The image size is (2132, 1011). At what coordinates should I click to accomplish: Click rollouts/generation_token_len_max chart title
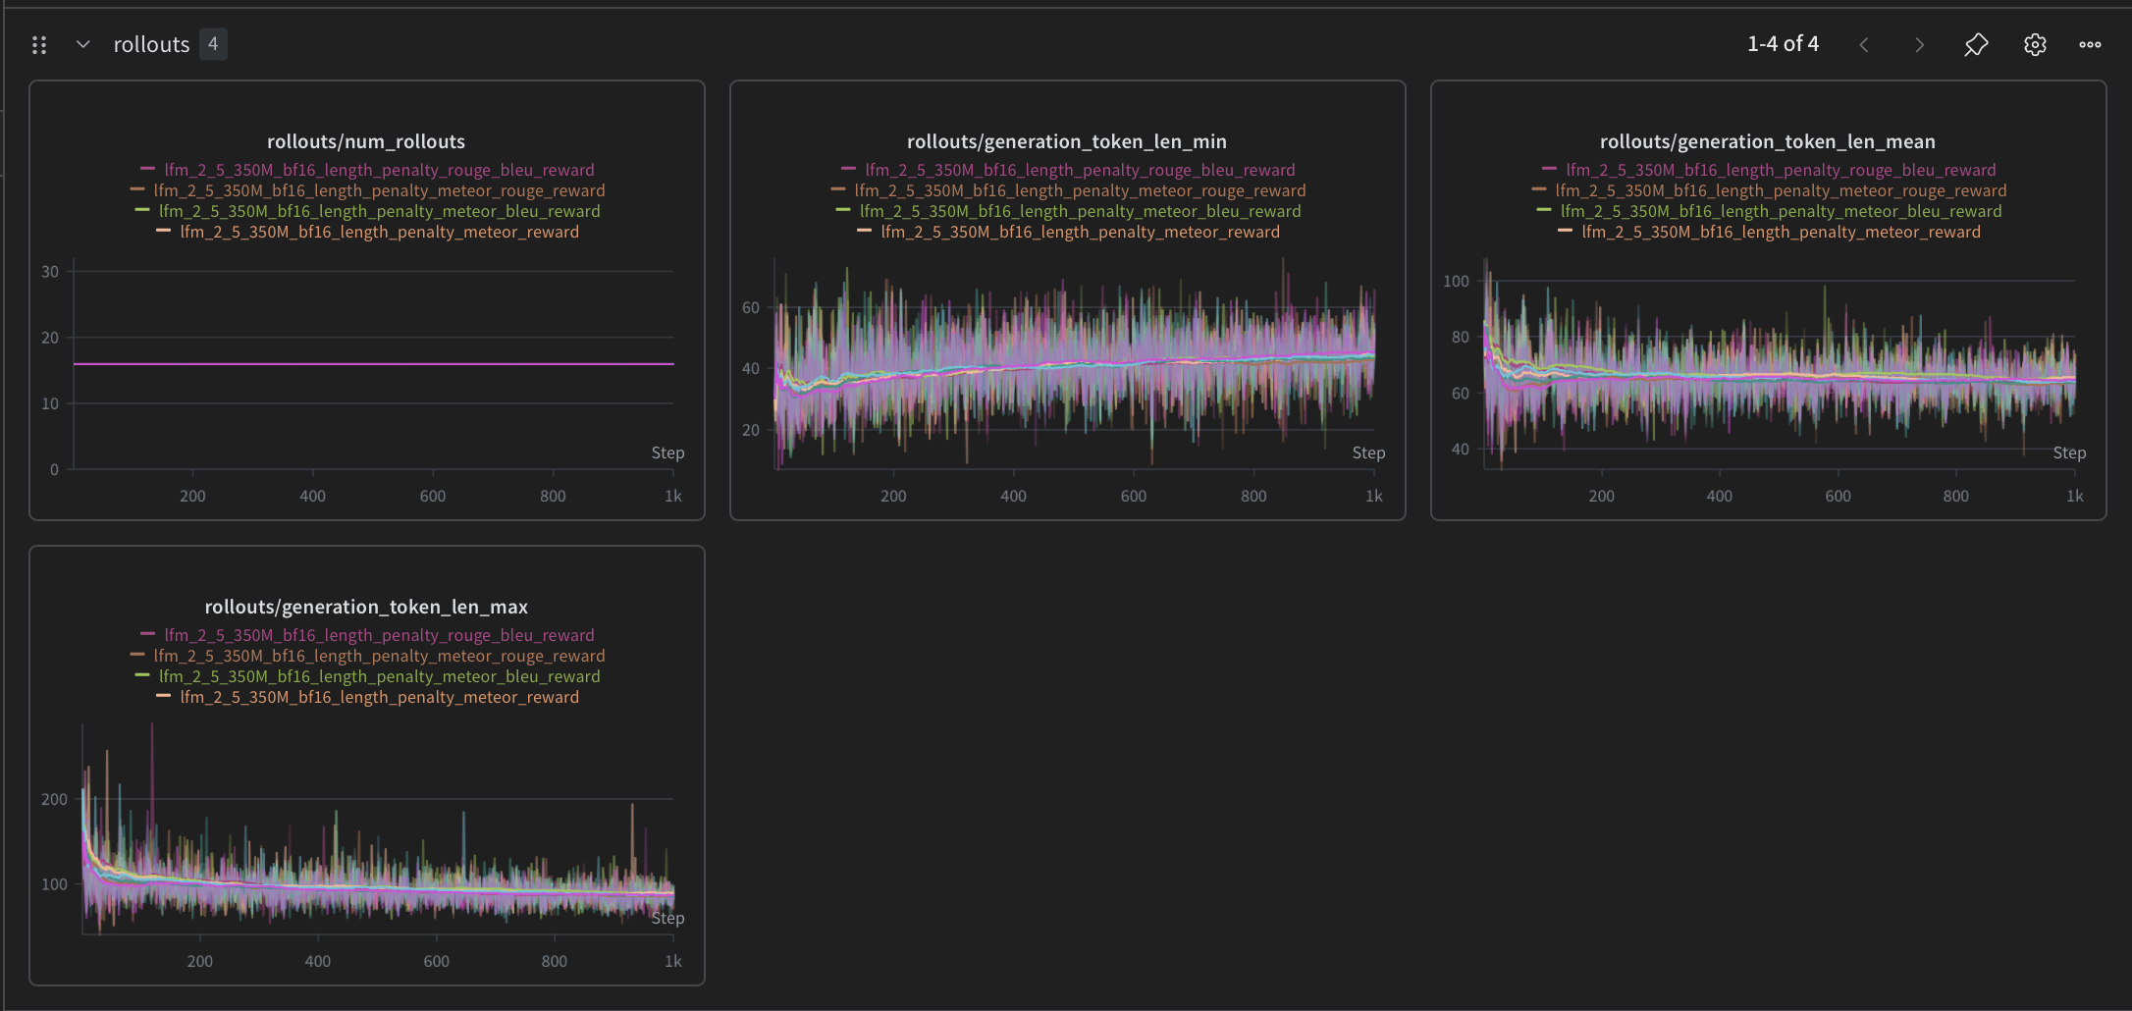click(x=366, y=607)
